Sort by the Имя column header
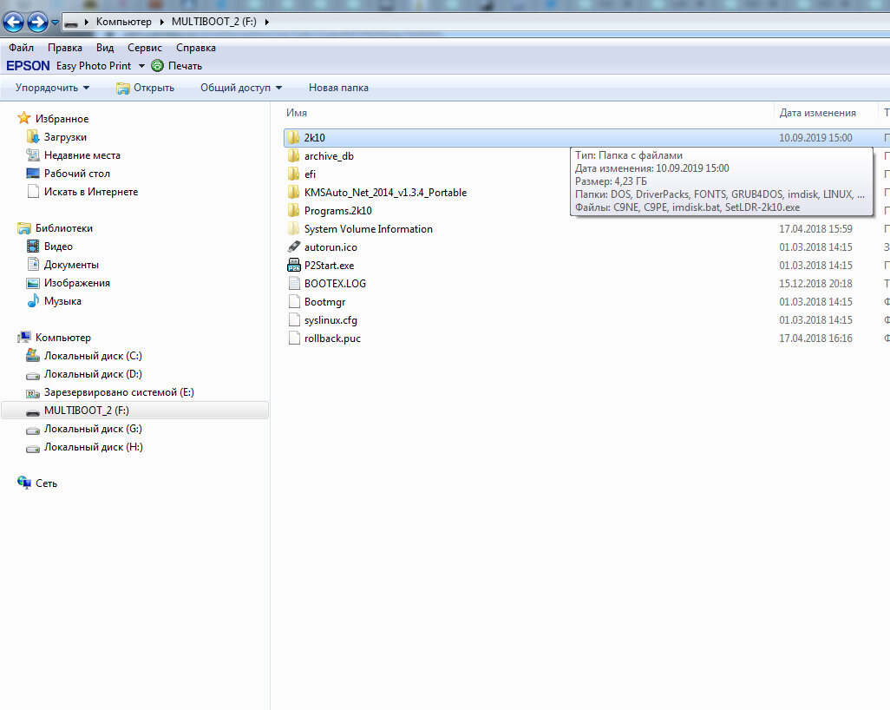The width and height of the screenshot is (890, 710). point(297,113)
